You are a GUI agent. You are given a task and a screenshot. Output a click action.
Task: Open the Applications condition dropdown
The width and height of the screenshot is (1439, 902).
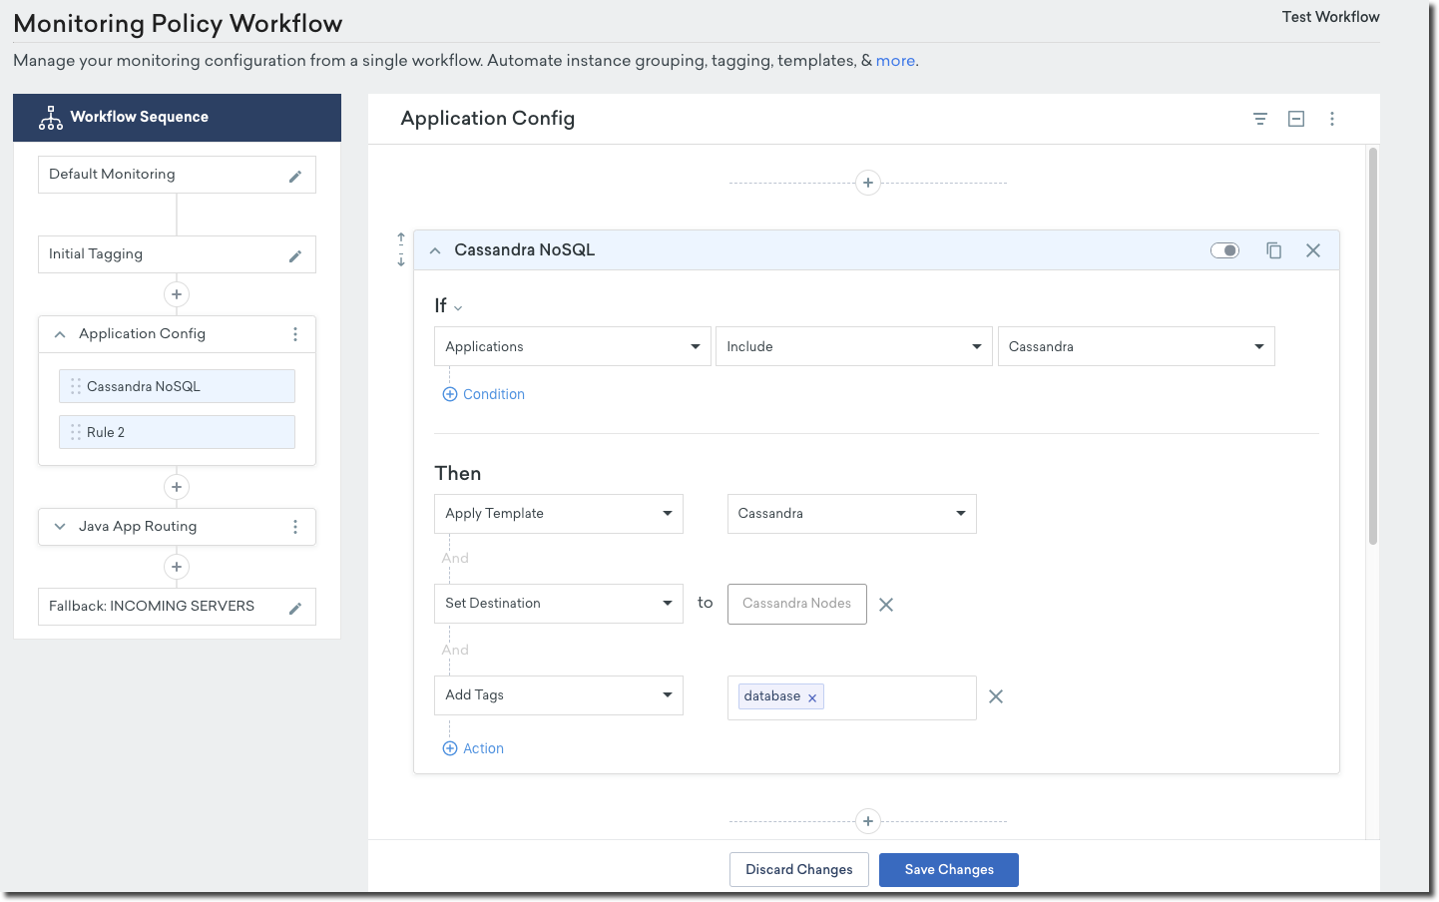(x=573, y=346)
